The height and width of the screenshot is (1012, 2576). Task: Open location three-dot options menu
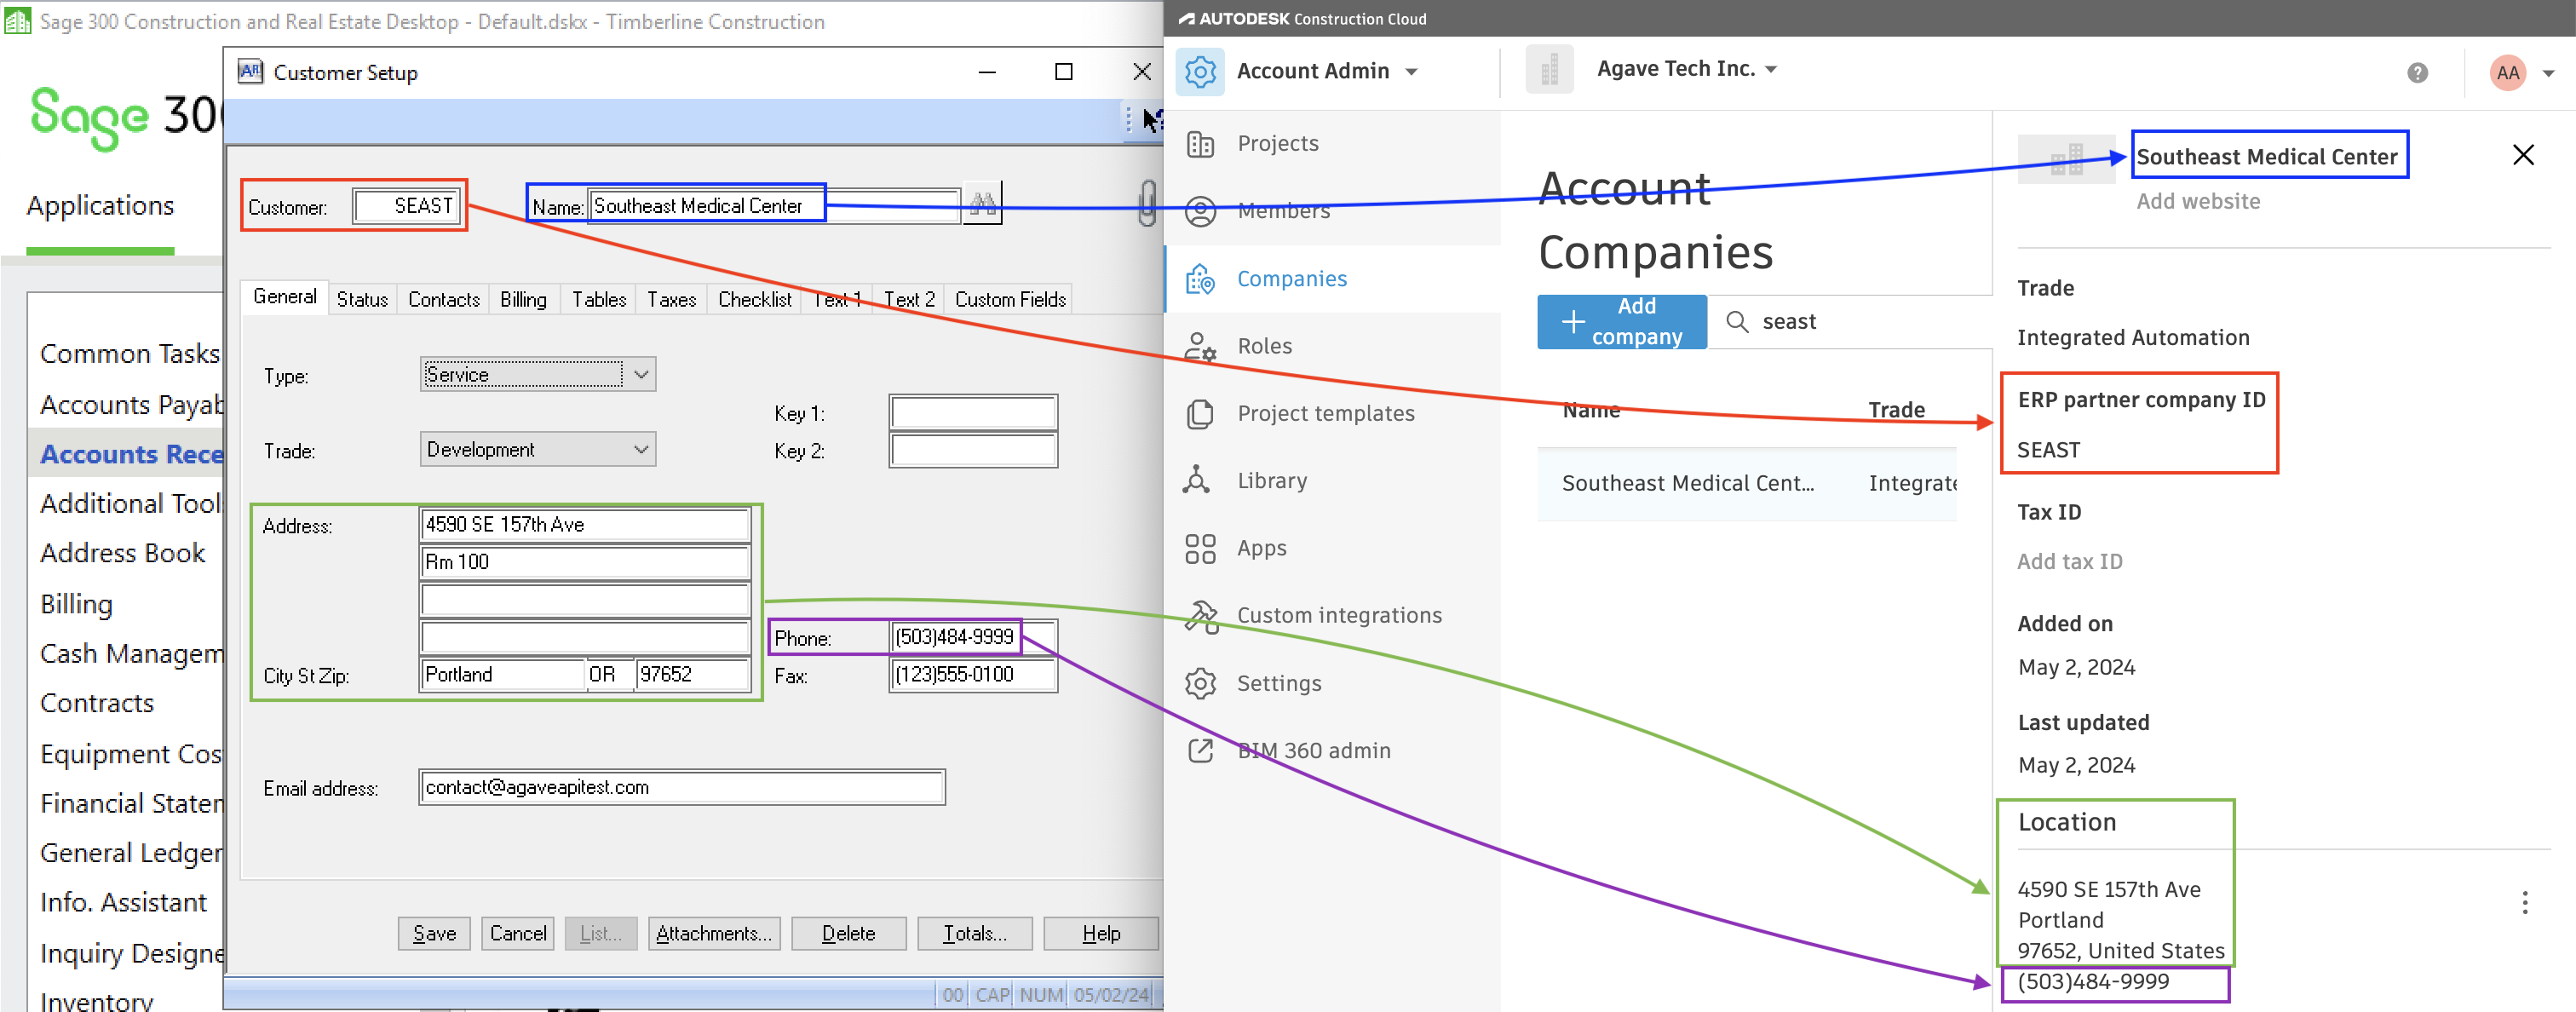click(2524, 903)
